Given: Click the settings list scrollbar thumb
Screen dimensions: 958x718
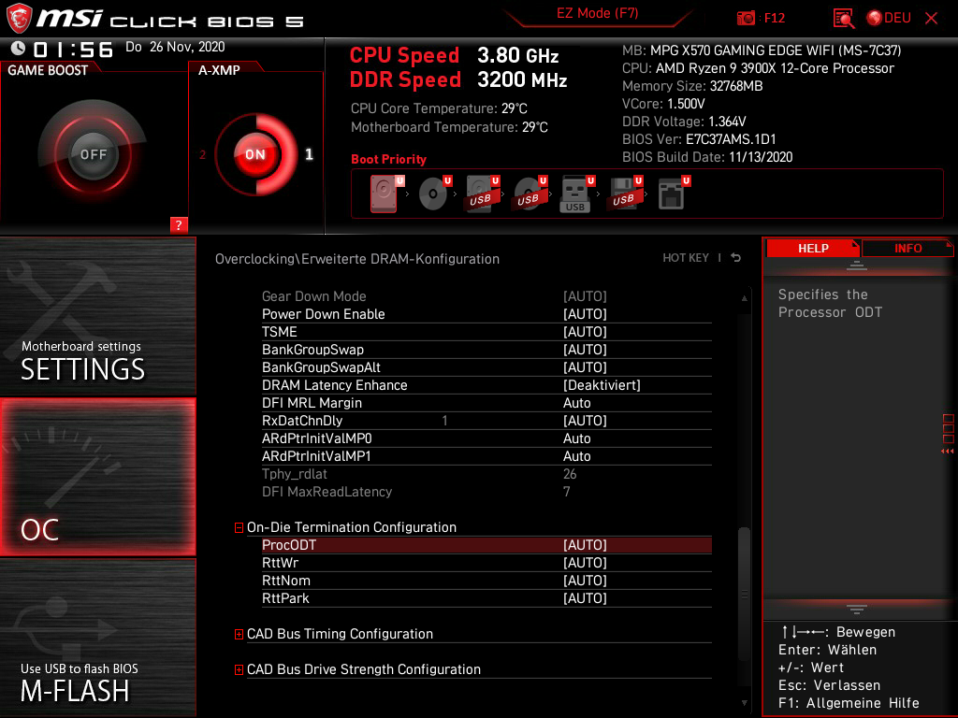Looking at the screenshot, I should tap(744, 594).
